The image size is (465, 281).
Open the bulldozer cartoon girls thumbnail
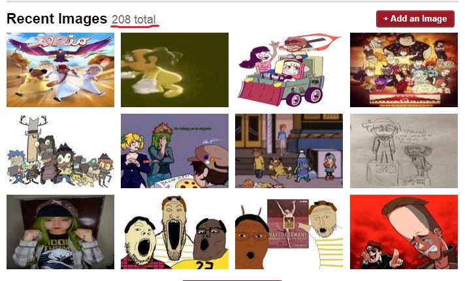pos(289,70)
